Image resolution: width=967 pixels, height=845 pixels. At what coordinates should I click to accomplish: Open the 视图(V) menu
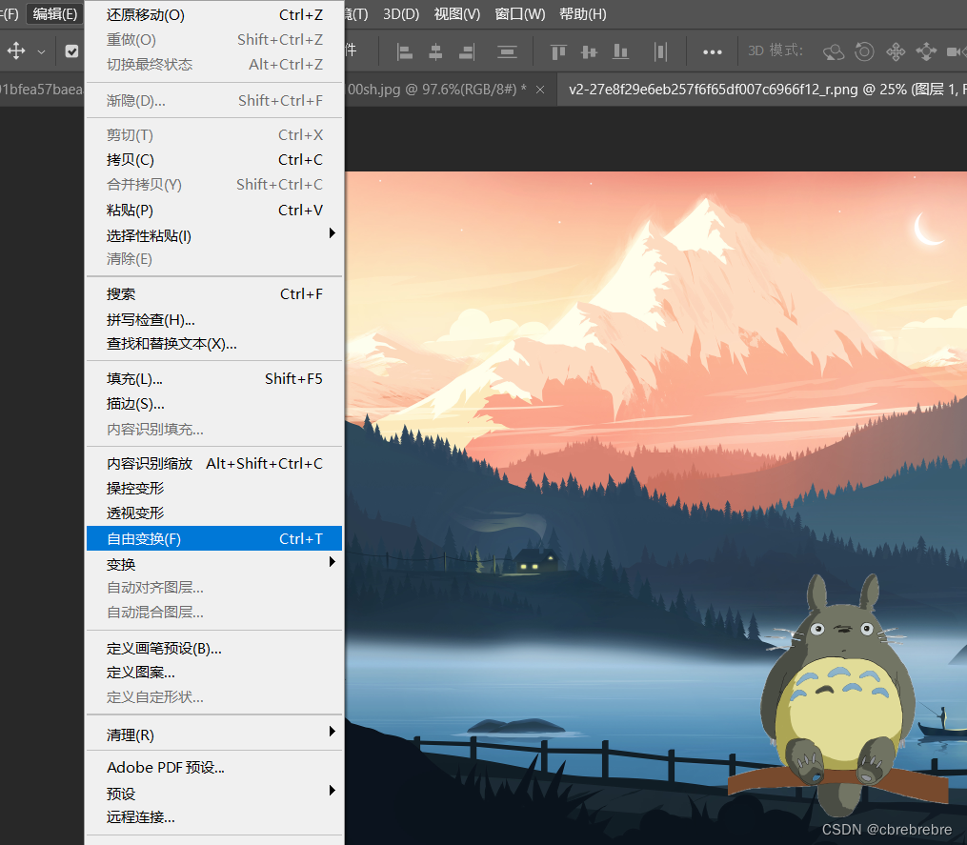tap(457, 13)
